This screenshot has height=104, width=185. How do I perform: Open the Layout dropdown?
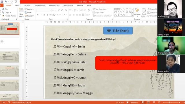click(x=29, y=9)
